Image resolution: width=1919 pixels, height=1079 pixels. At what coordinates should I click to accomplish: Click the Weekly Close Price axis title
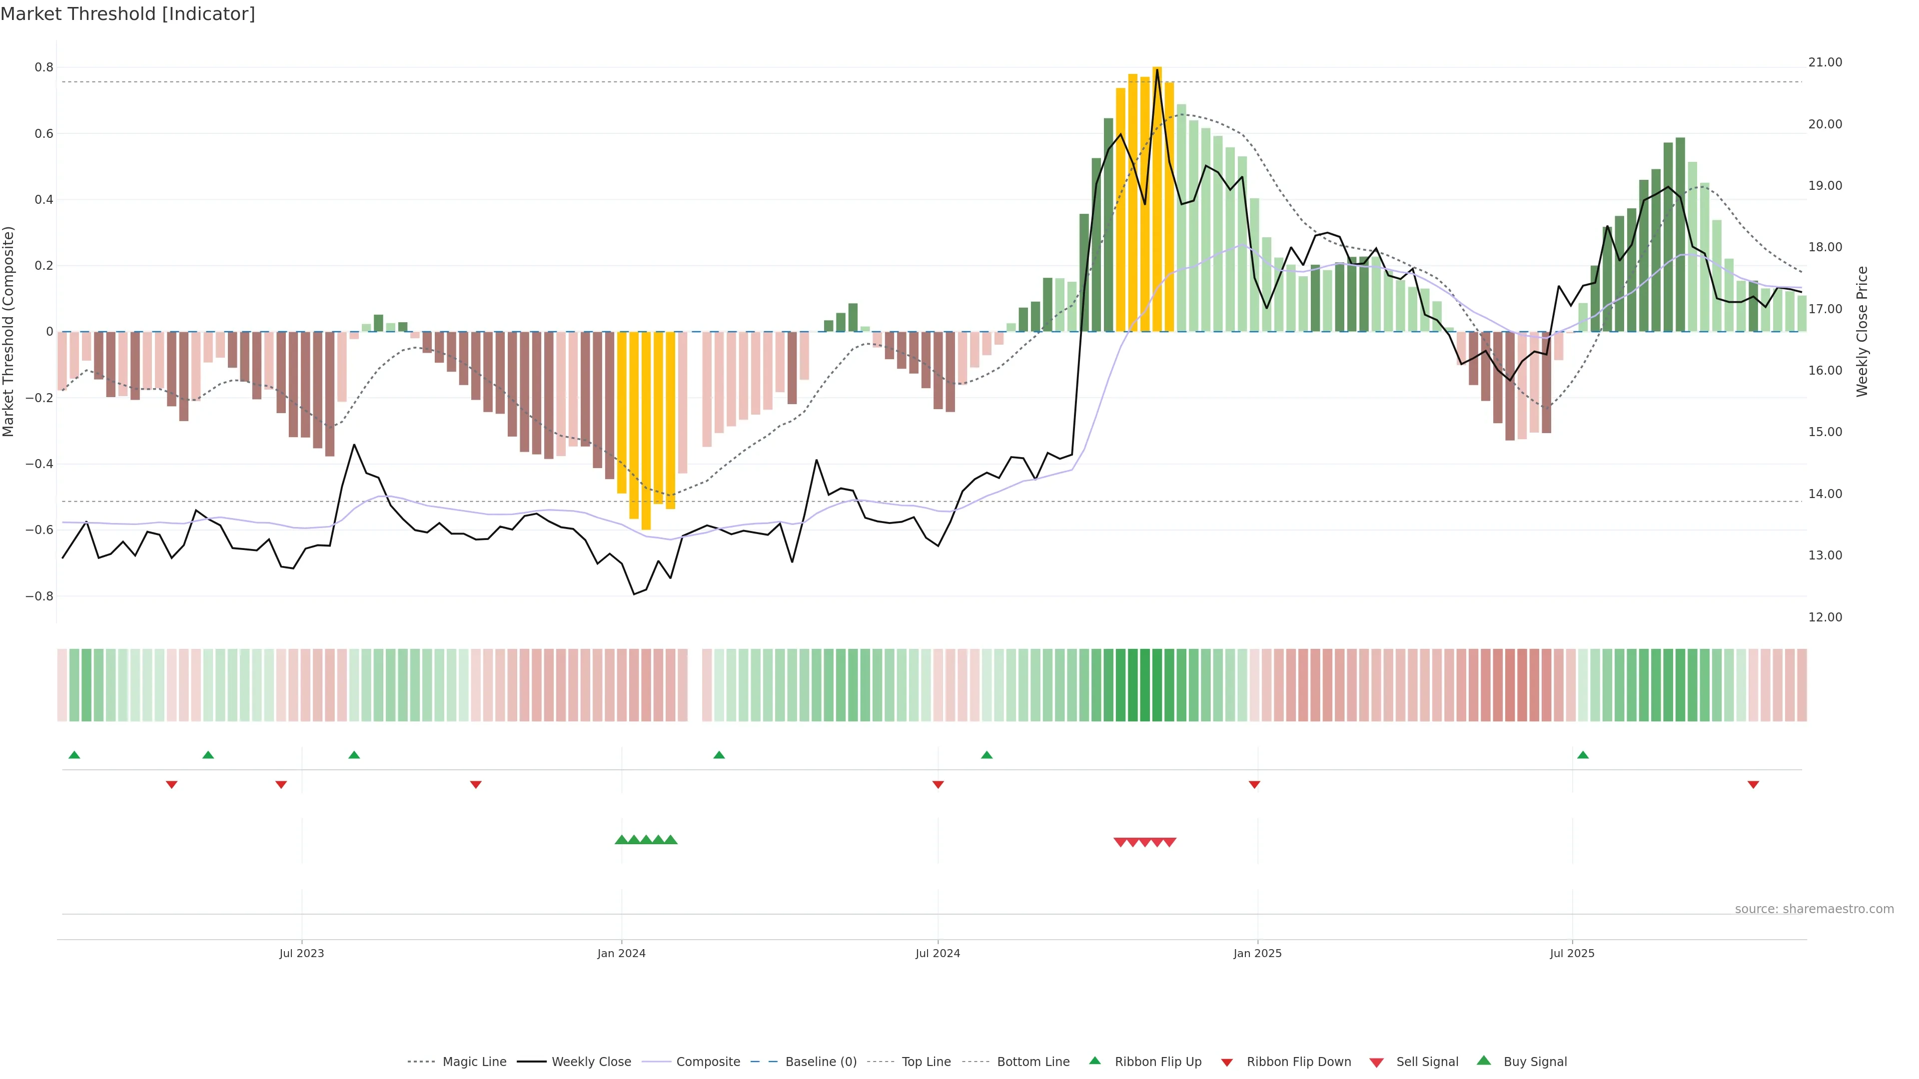pos(1863,331)
